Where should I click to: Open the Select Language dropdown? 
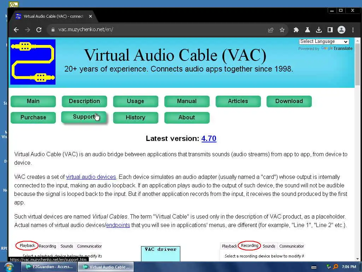click(324, 41)
